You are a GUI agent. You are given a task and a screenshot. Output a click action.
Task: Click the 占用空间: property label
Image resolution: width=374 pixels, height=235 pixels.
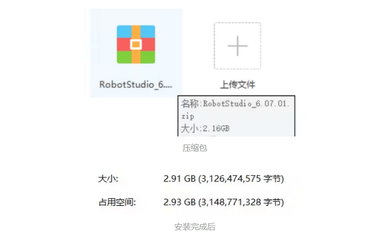[x=117, y=202]
